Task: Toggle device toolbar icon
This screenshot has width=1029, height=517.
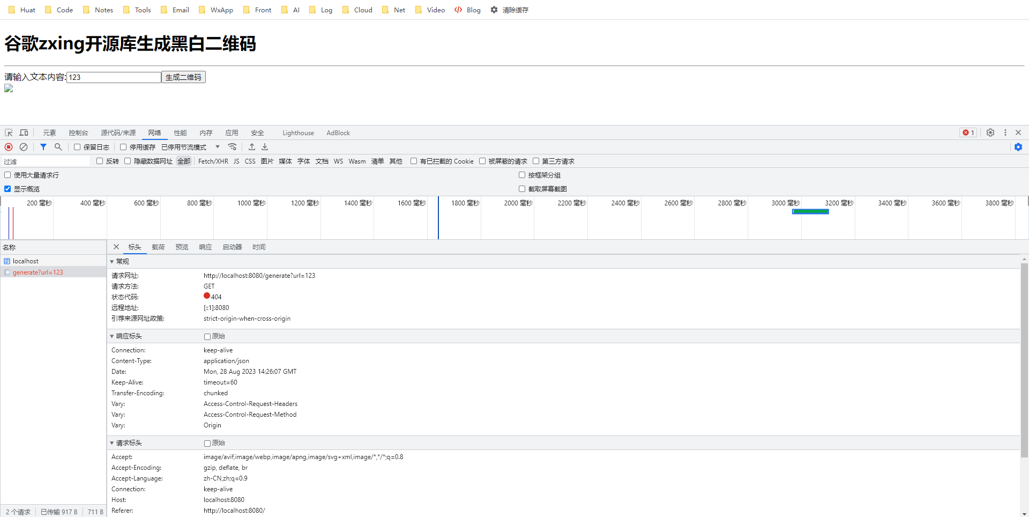Action: click(24, 132)
